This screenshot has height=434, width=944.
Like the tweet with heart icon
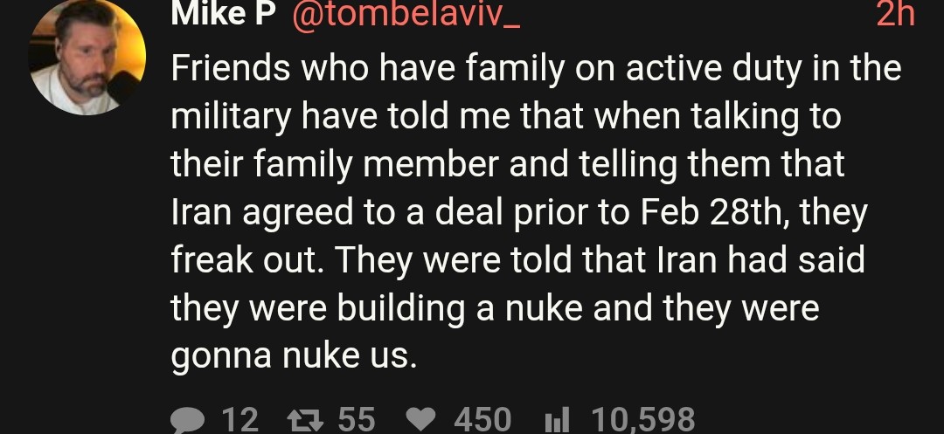[x=421, y=420]
